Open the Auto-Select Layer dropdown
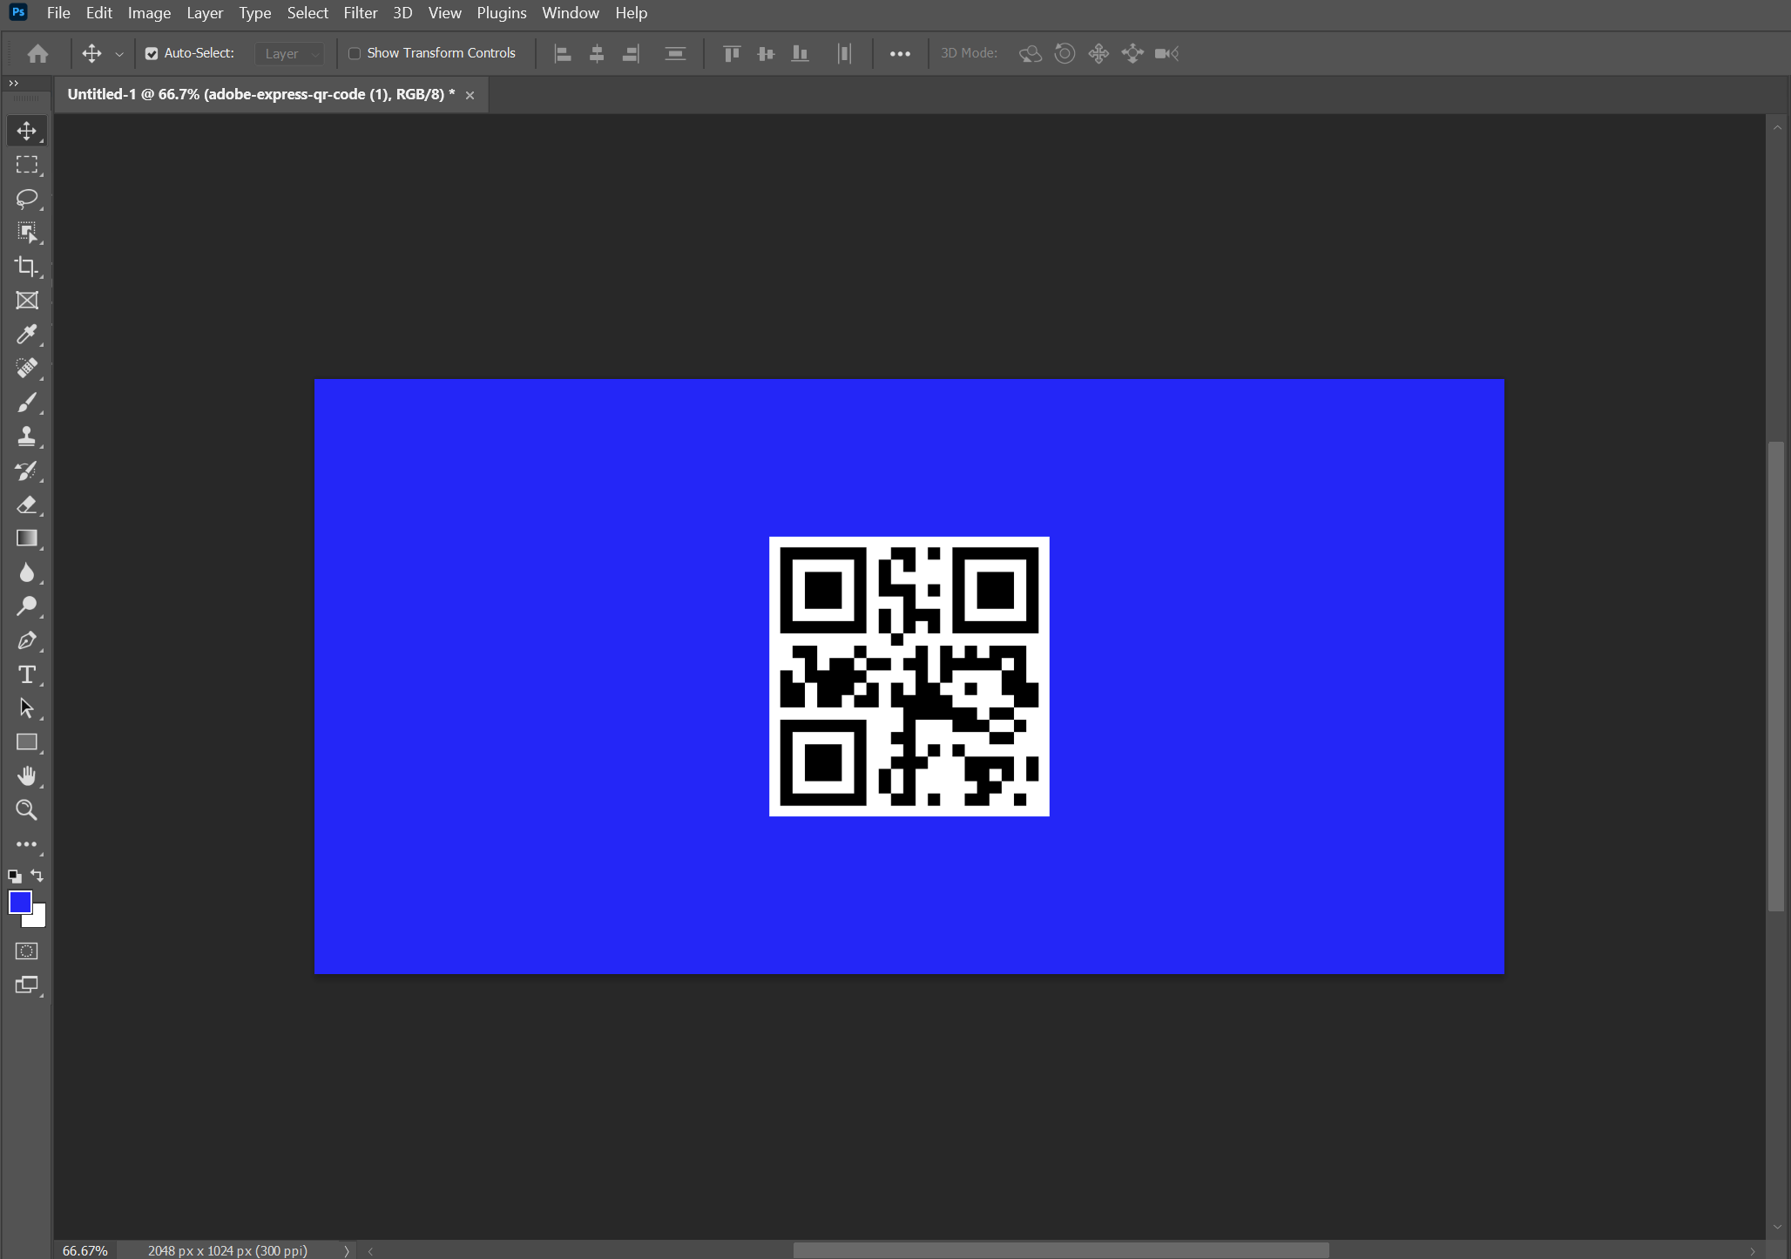 point(291,54)
